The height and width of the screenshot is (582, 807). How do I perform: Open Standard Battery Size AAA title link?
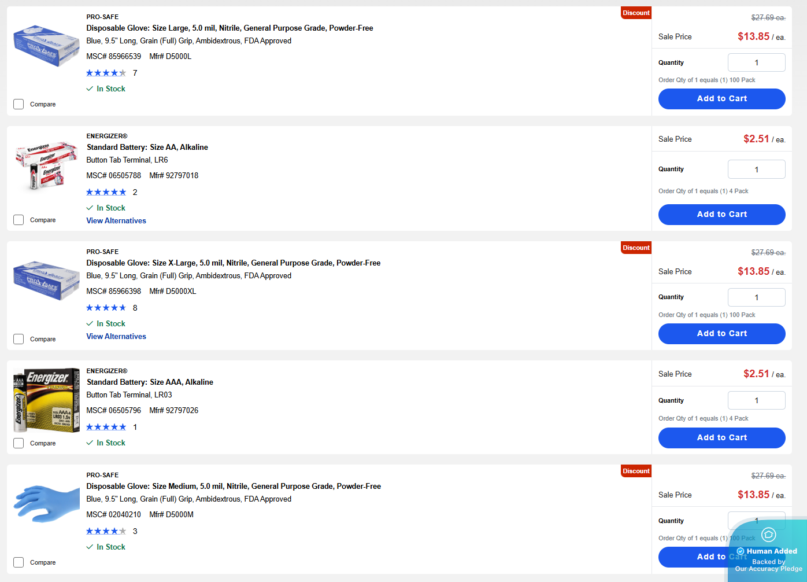150,382
